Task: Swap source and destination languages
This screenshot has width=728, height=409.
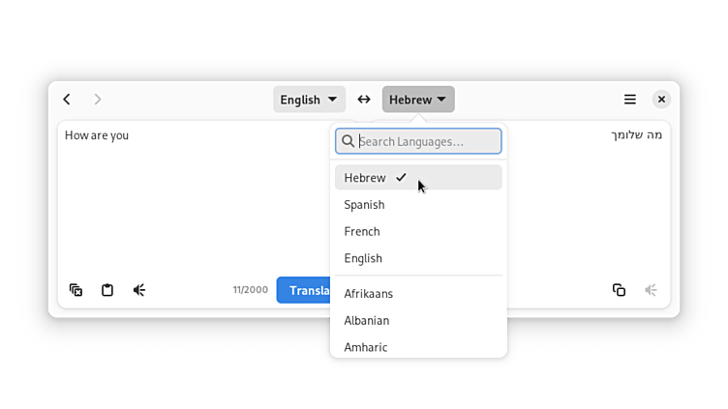Action: point(364,100)
